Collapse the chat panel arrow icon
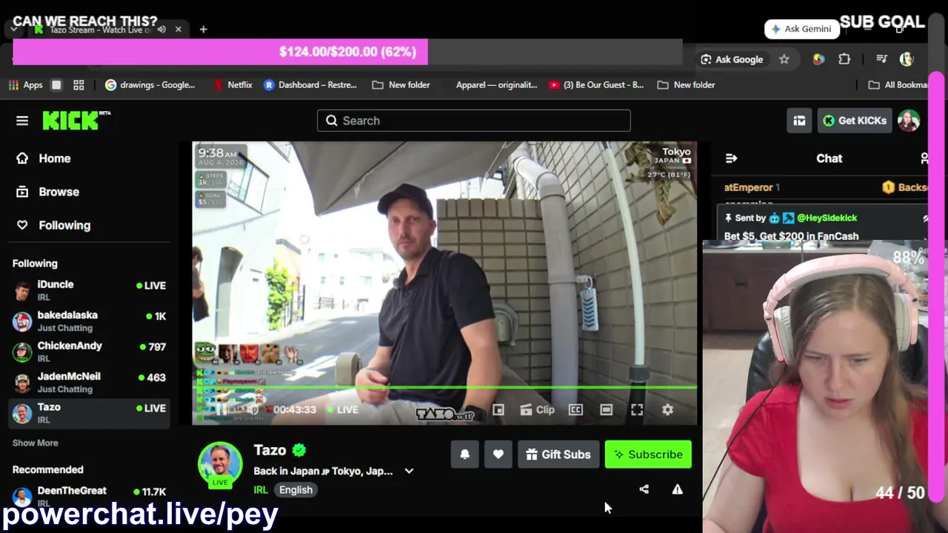 731,158
